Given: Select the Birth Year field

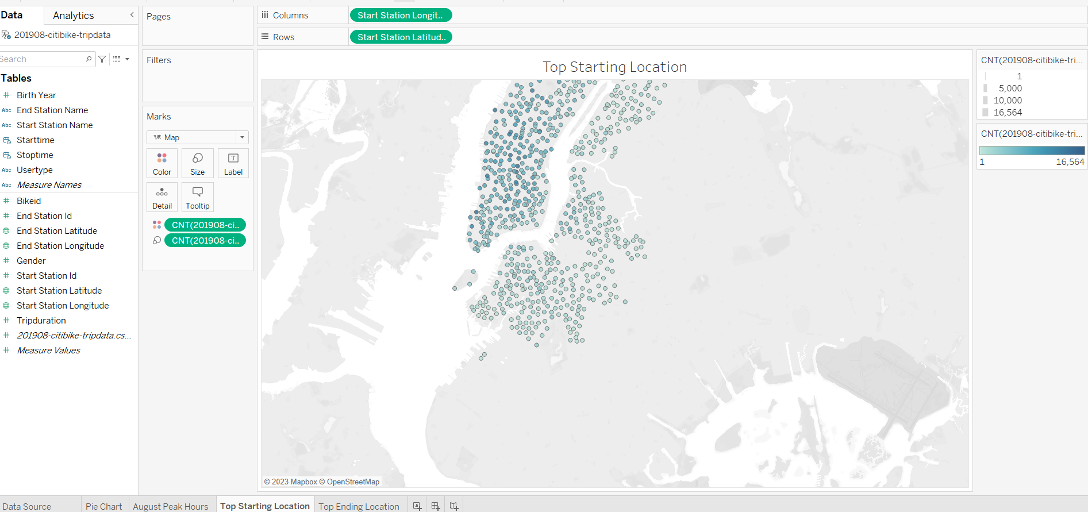Looking at the screenshot, I should [x=36, y=95].
